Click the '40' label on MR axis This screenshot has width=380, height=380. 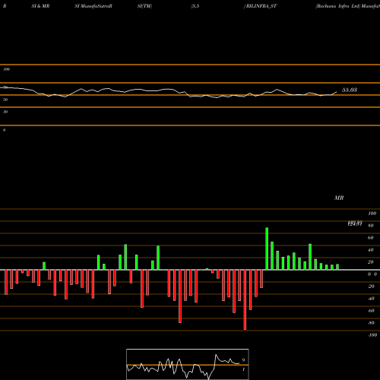(371, 250)
